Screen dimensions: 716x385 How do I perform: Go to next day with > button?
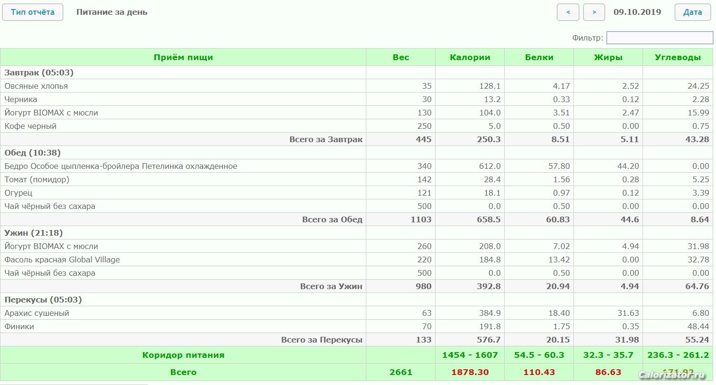(x=594, y=12)
